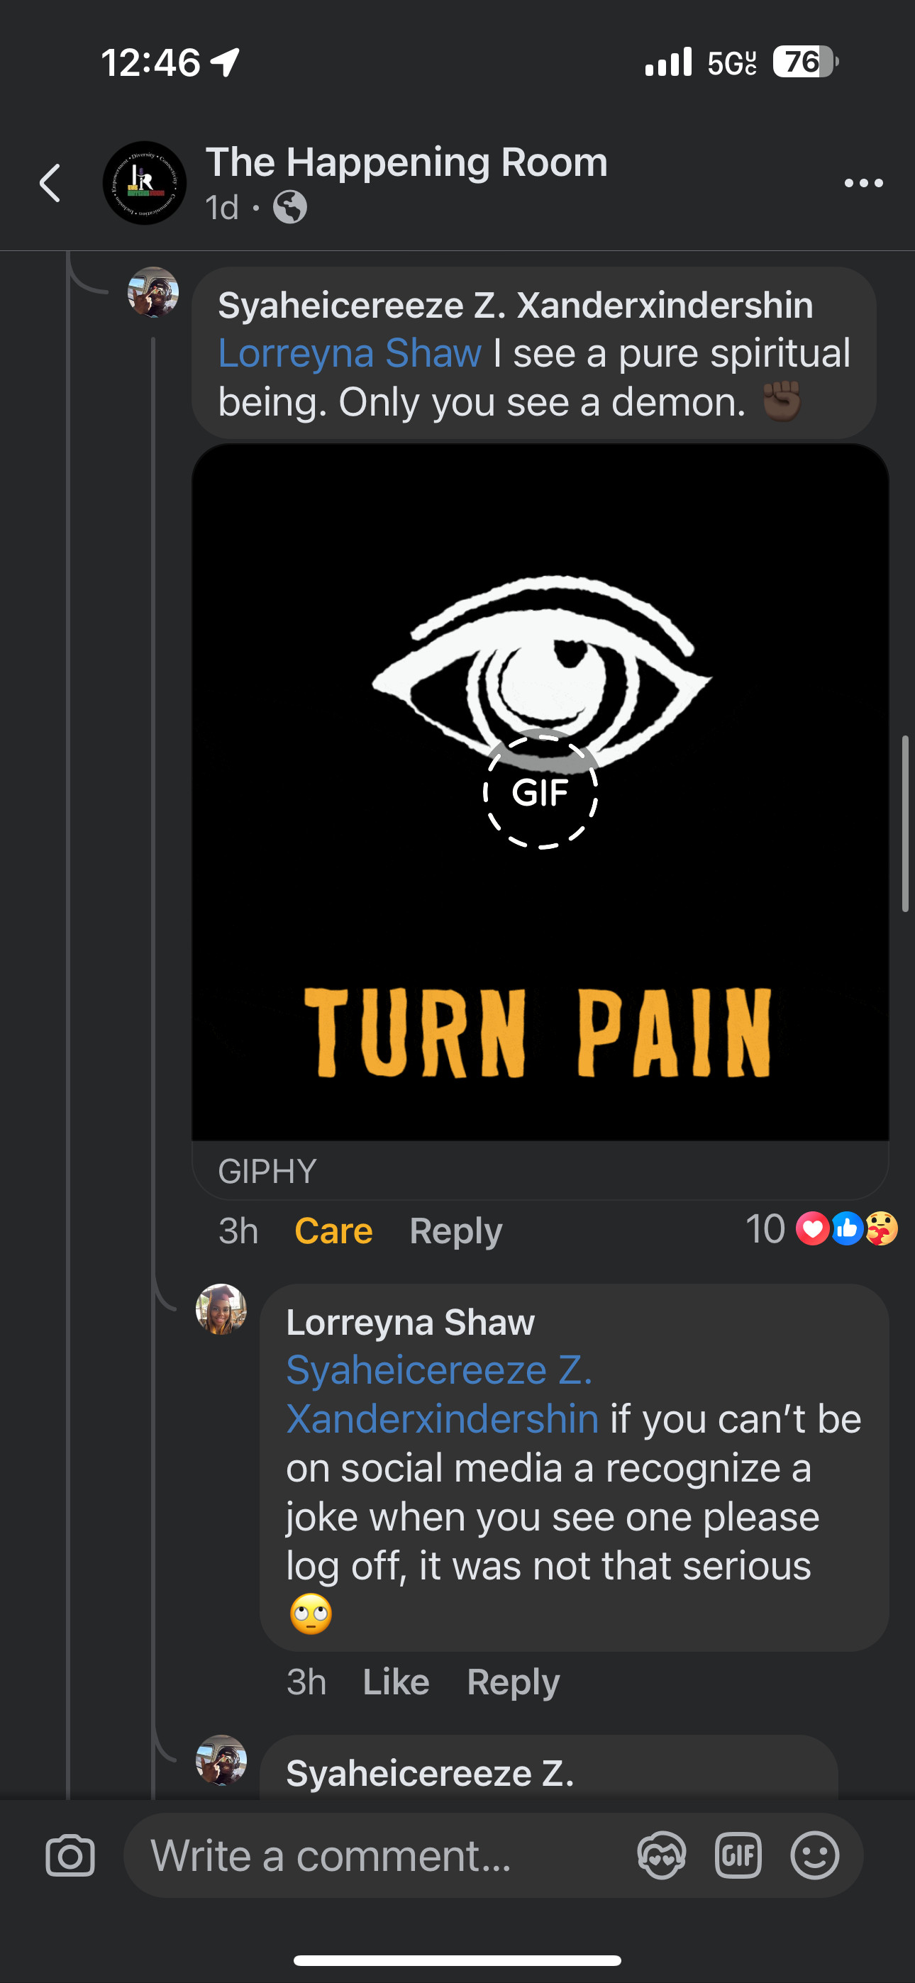Open the emoji picker smiley icon
The height and width of the screenshot is (1983, 915).
pos(814,1855)
